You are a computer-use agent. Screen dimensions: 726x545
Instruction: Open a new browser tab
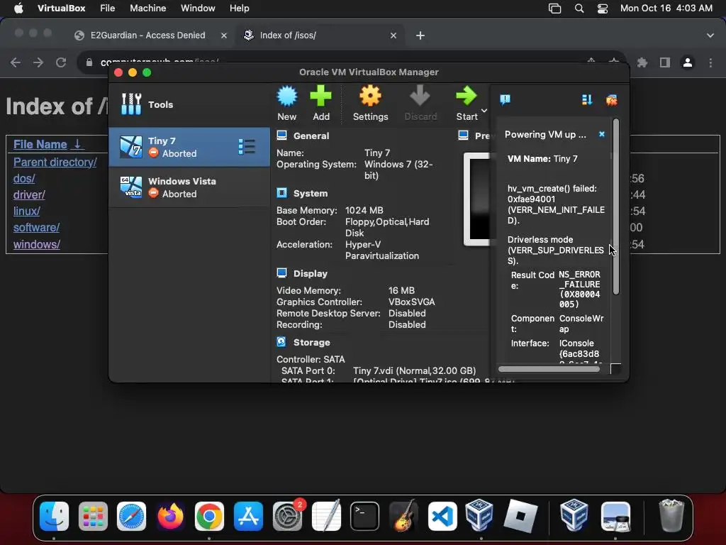coord(420,35)
